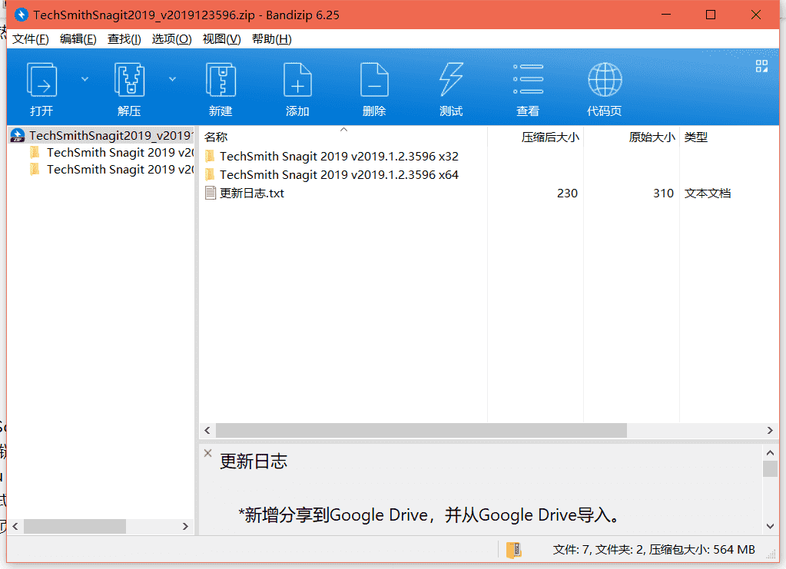786x569 pixels.
Task: Click the file list scroll left arrow
Action: (x=207, y=430)
